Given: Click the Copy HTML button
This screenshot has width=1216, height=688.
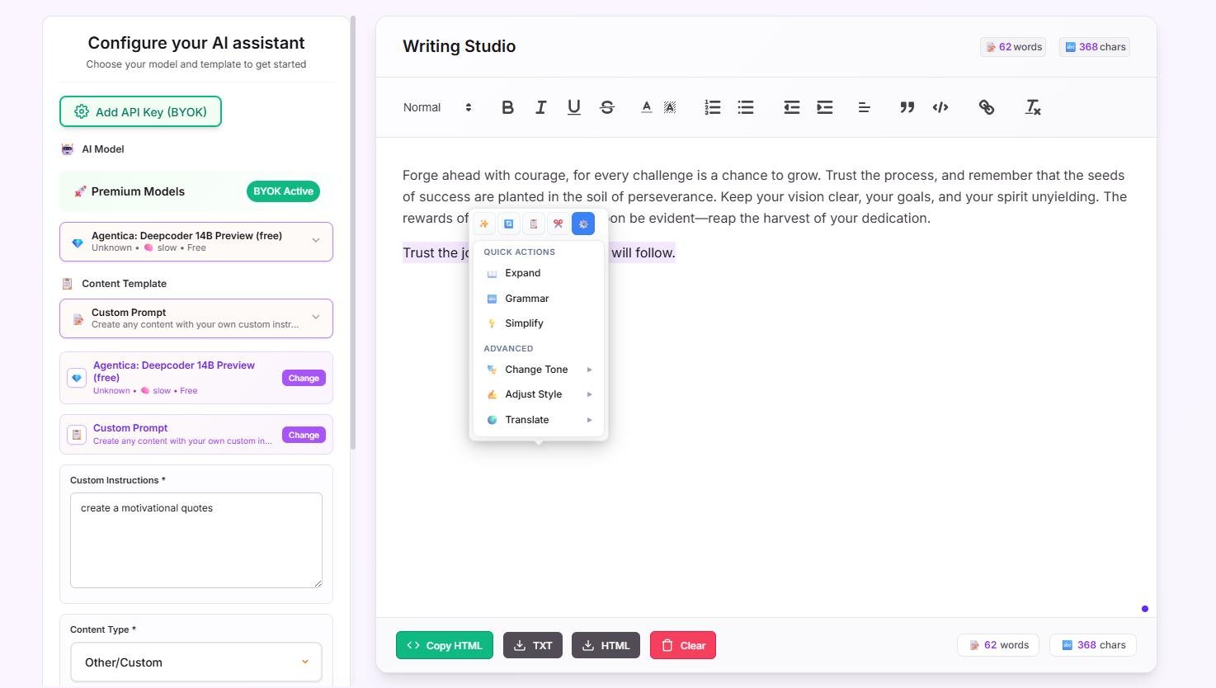Looking at the screenshot, I should pyautogui.click(x=445, y=645).
